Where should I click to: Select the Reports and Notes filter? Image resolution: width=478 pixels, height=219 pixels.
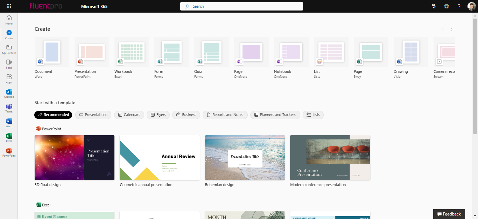tap(225, 115)
